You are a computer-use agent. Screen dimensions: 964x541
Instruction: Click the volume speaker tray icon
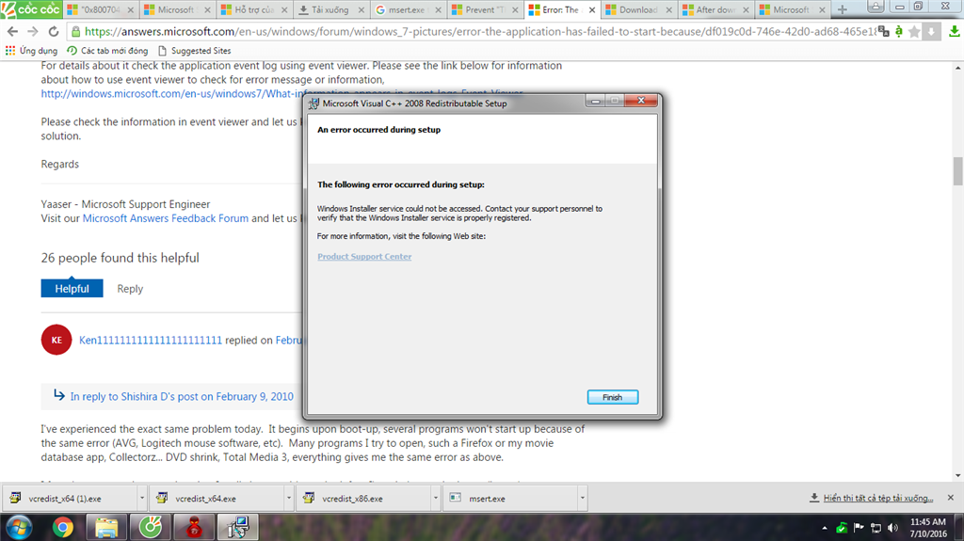tap(892, 528)
